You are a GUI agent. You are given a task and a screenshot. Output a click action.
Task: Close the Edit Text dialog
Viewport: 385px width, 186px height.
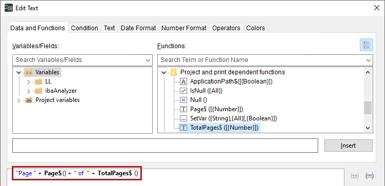click(377, 8)
